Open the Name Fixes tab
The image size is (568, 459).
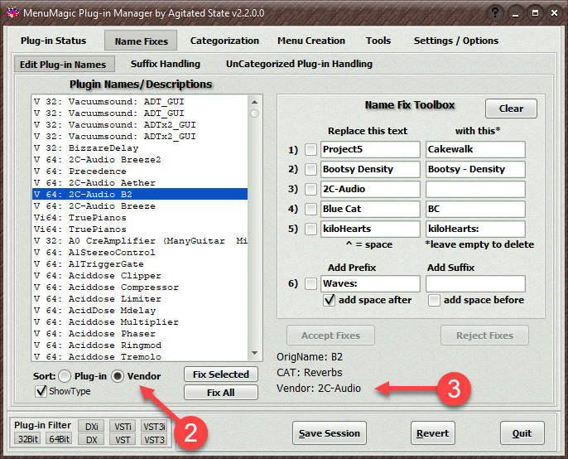coord(141,41)
